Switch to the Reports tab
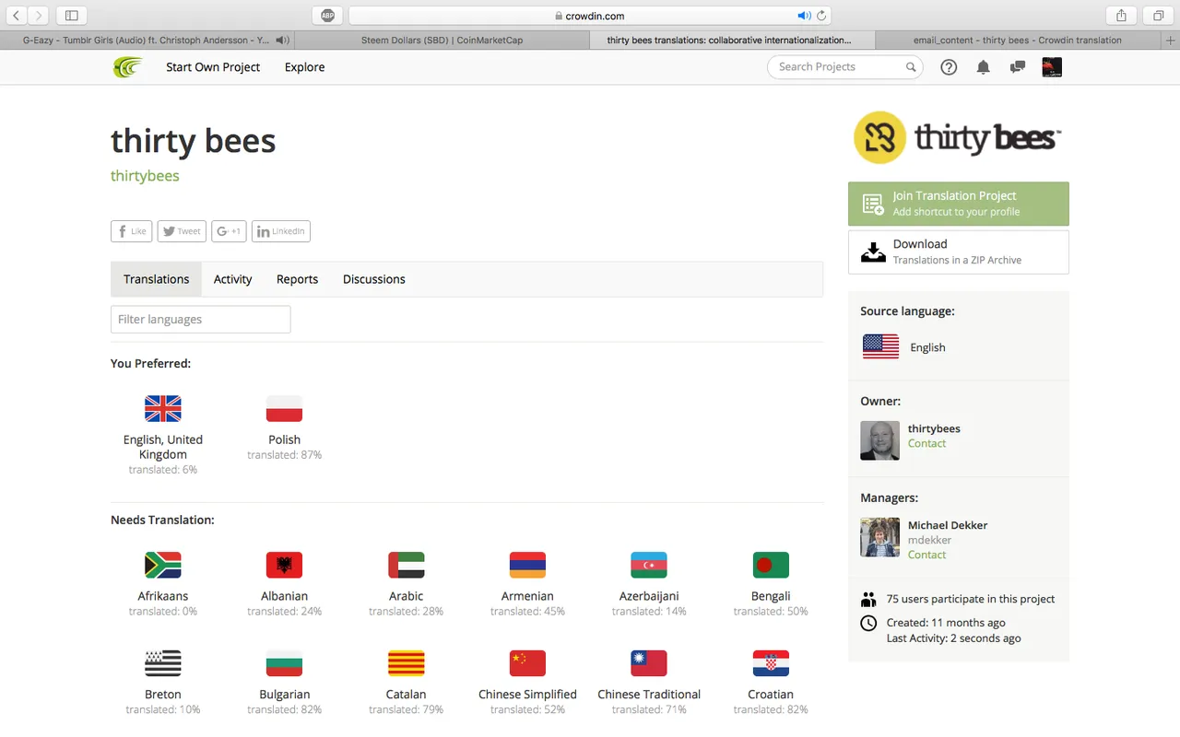Image resolution: width=1180 pixels, height=737 pixels. pos(297,279)
